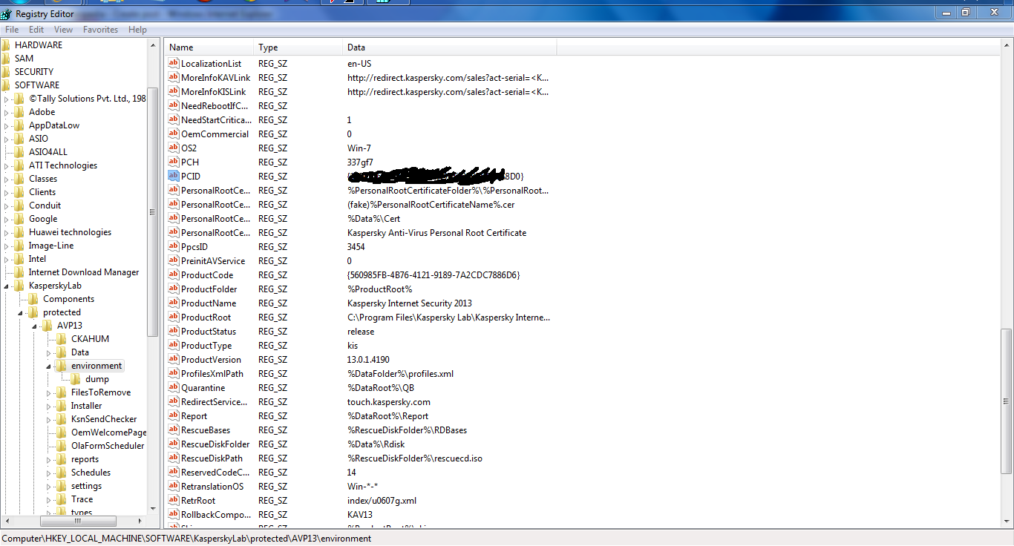Expand the Data key under AVP13
This screenshot has width=1014, height=546.
pyautogui.click(x=49, y=352)
